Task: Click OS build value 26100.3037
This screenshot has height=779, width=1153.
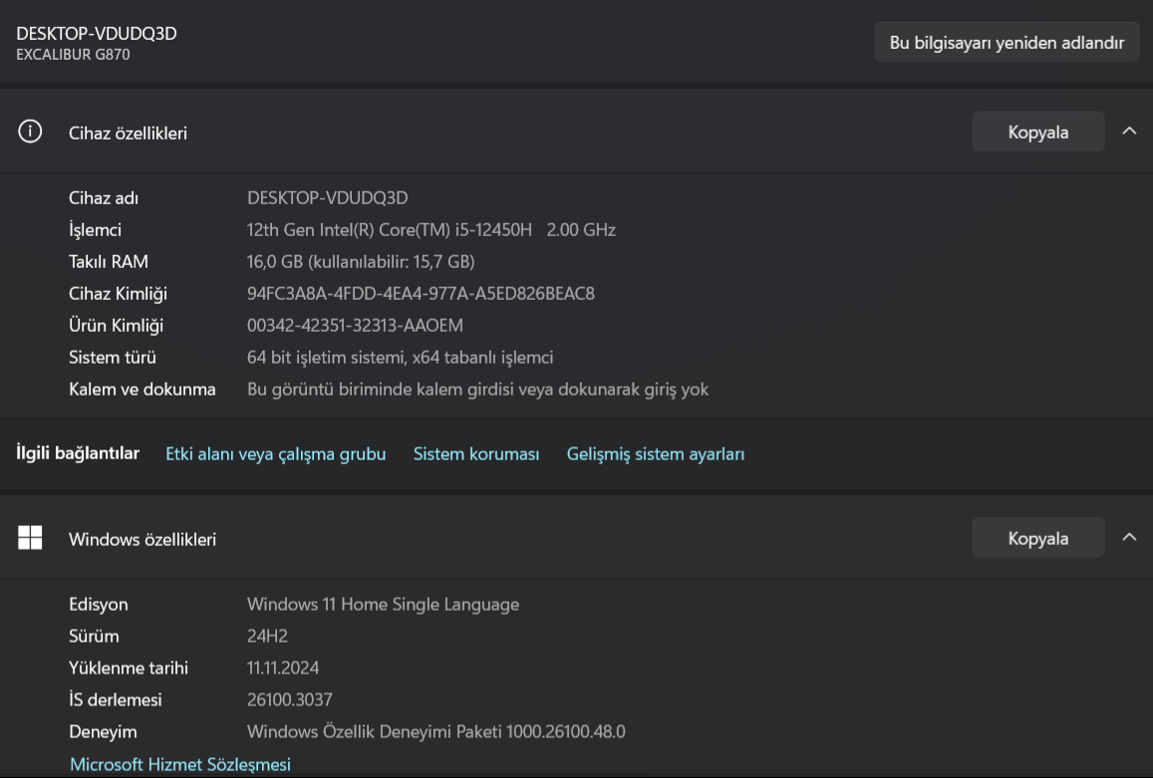Action: 290,699
